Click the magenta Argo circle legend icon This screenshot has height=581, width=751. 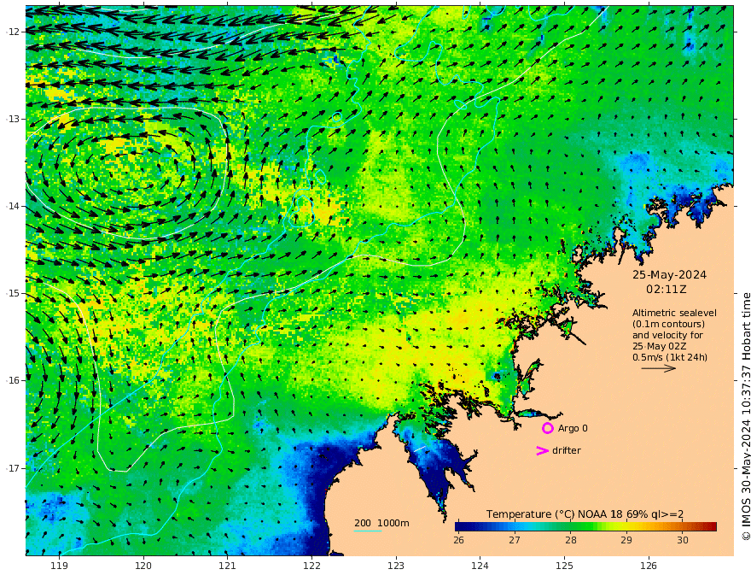coord(547,428)
